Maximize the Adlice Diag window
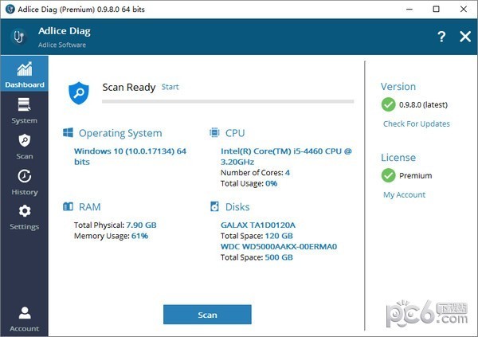 [x=437, y=9]
